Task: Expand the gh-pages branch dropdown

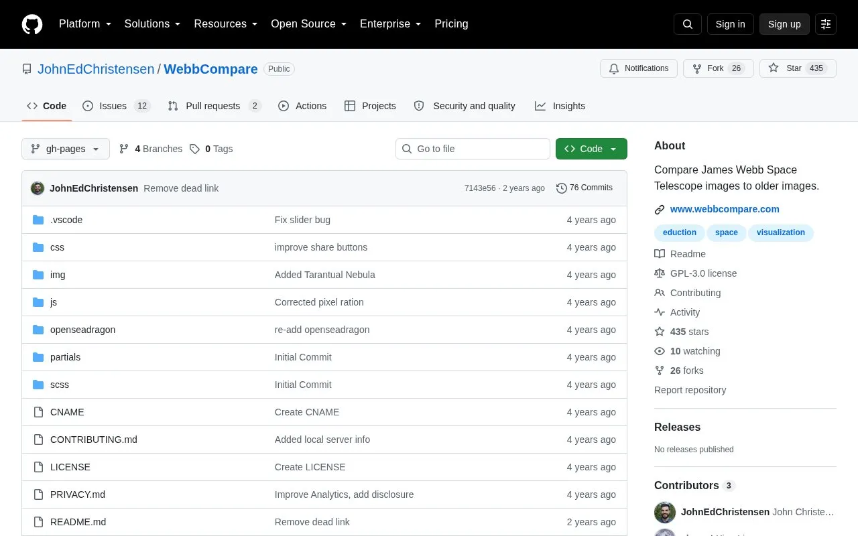Action: tap(66, 149)
